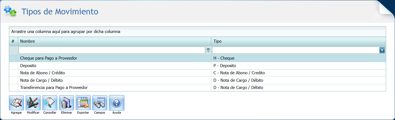Click the Eliminar trash icon
Screen dimensions: 395x120
[x=67, y=103]
